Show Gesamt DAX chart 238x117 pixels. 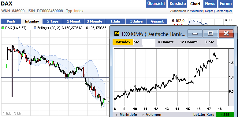[x=157, y=21]
